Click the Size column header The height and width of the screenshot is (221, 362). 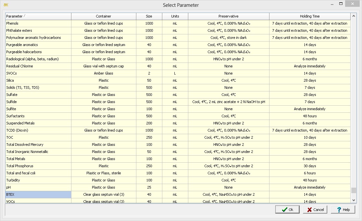point(149,16)
